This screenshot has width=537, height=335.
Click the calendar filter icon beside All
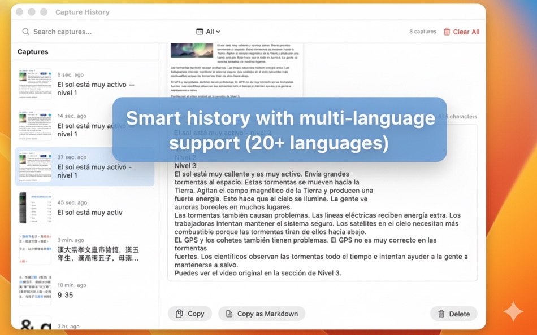tap(201, 32)
